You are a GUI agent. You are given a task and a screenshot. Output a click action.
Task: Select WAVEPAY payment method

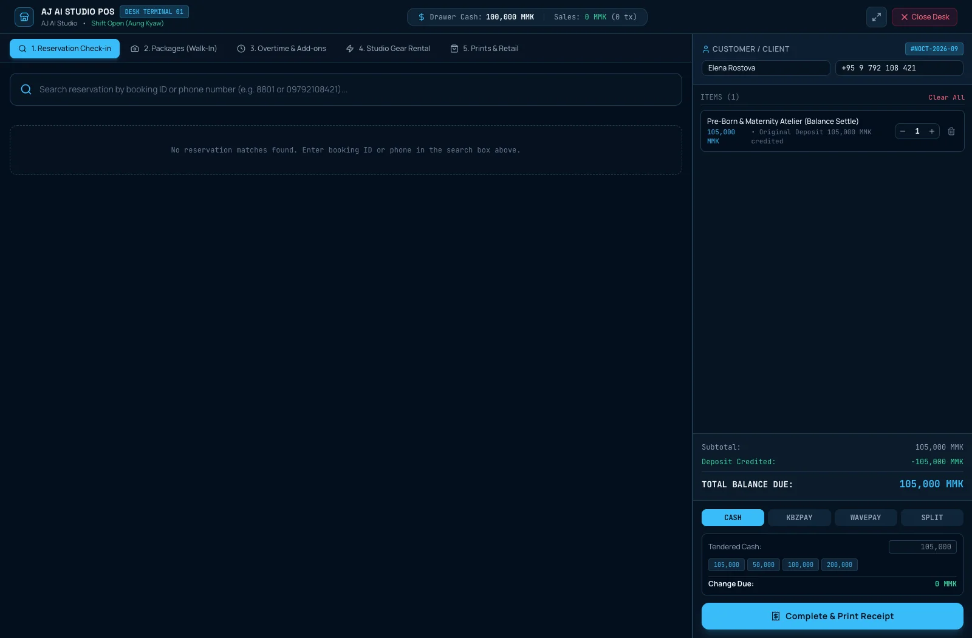866,518
